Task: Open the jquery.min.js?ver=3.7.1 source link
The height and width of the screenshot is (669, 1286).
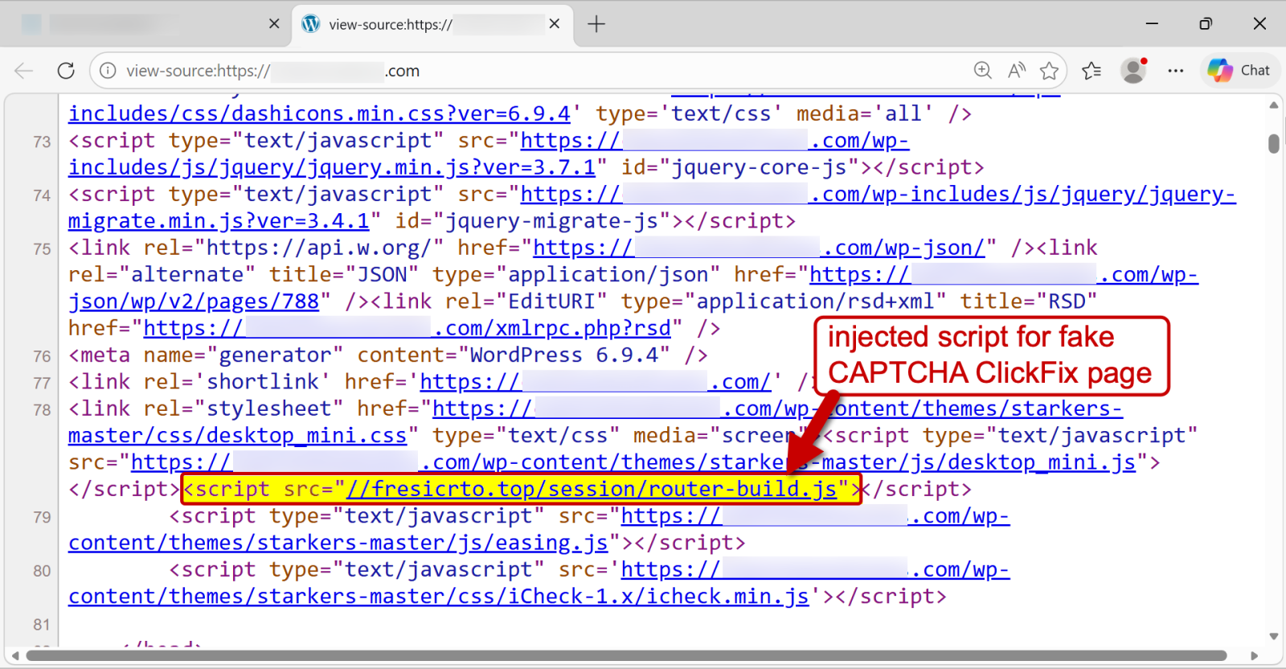Action: [x=331, y=167]
